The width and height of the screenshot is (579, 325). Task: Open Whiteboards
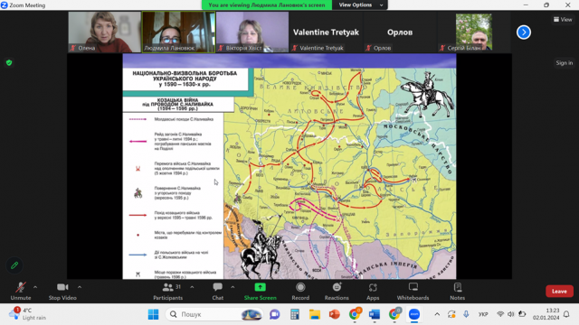pyautogui.click(x=413, y=291)
